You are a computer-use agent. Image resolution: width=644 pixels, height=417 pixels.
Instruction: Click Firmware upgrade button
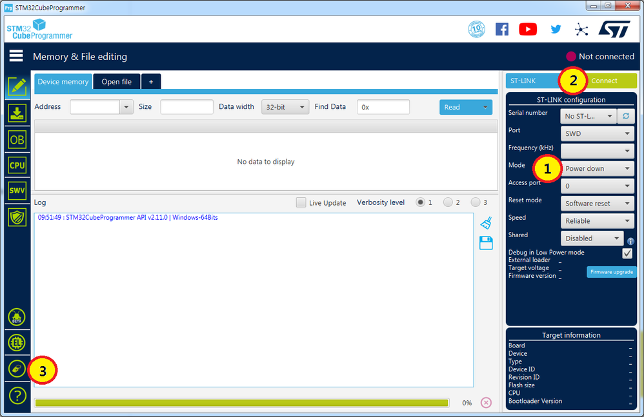coord(612,272)
